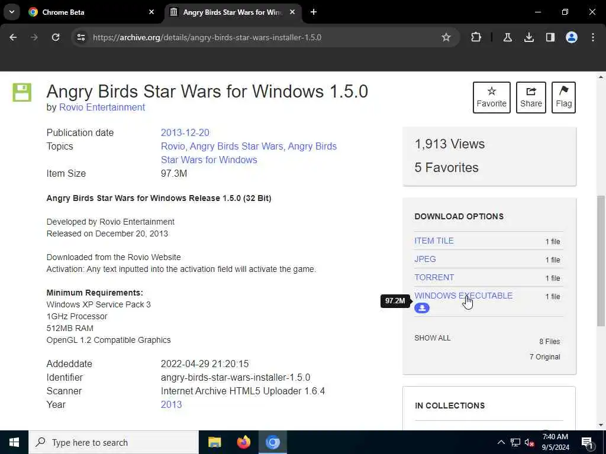
Task: Download the JPEG file
Action: coord(425,259)
